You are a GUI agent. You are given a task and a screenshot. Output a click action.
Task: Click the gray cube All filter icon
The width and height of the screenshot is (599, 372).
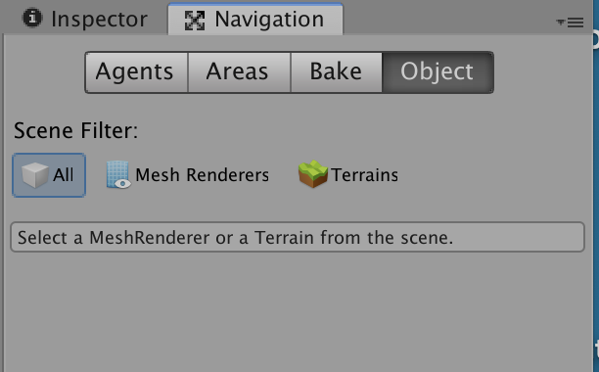coord(35,175)
